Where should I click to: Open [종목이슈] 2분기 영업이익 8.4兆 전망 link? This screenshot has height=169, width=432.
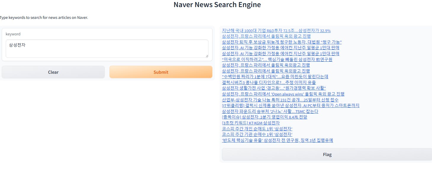[265, 117]
